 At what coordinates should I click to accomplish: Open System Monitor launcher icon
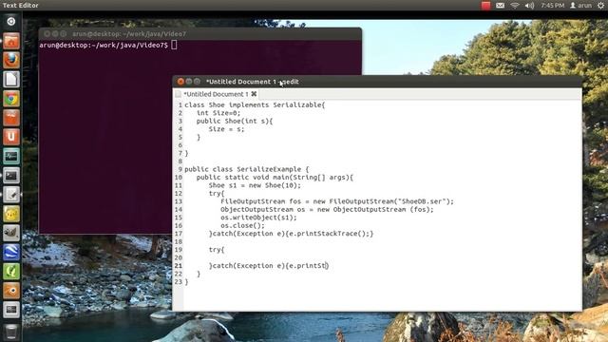11,156
